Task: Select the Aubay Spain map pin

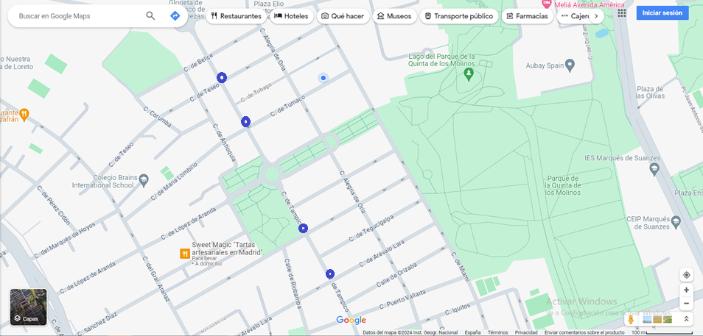Action: point(570,65)
